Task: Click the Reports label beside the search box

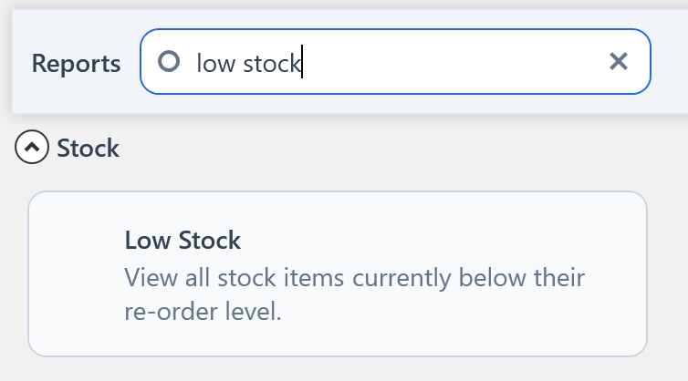Action: (76, 63)
